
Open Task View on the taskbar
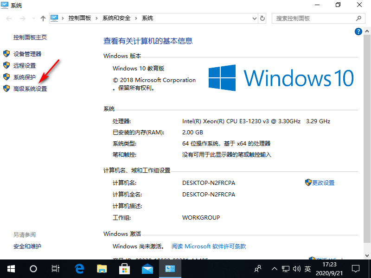(x=56, y=268)
